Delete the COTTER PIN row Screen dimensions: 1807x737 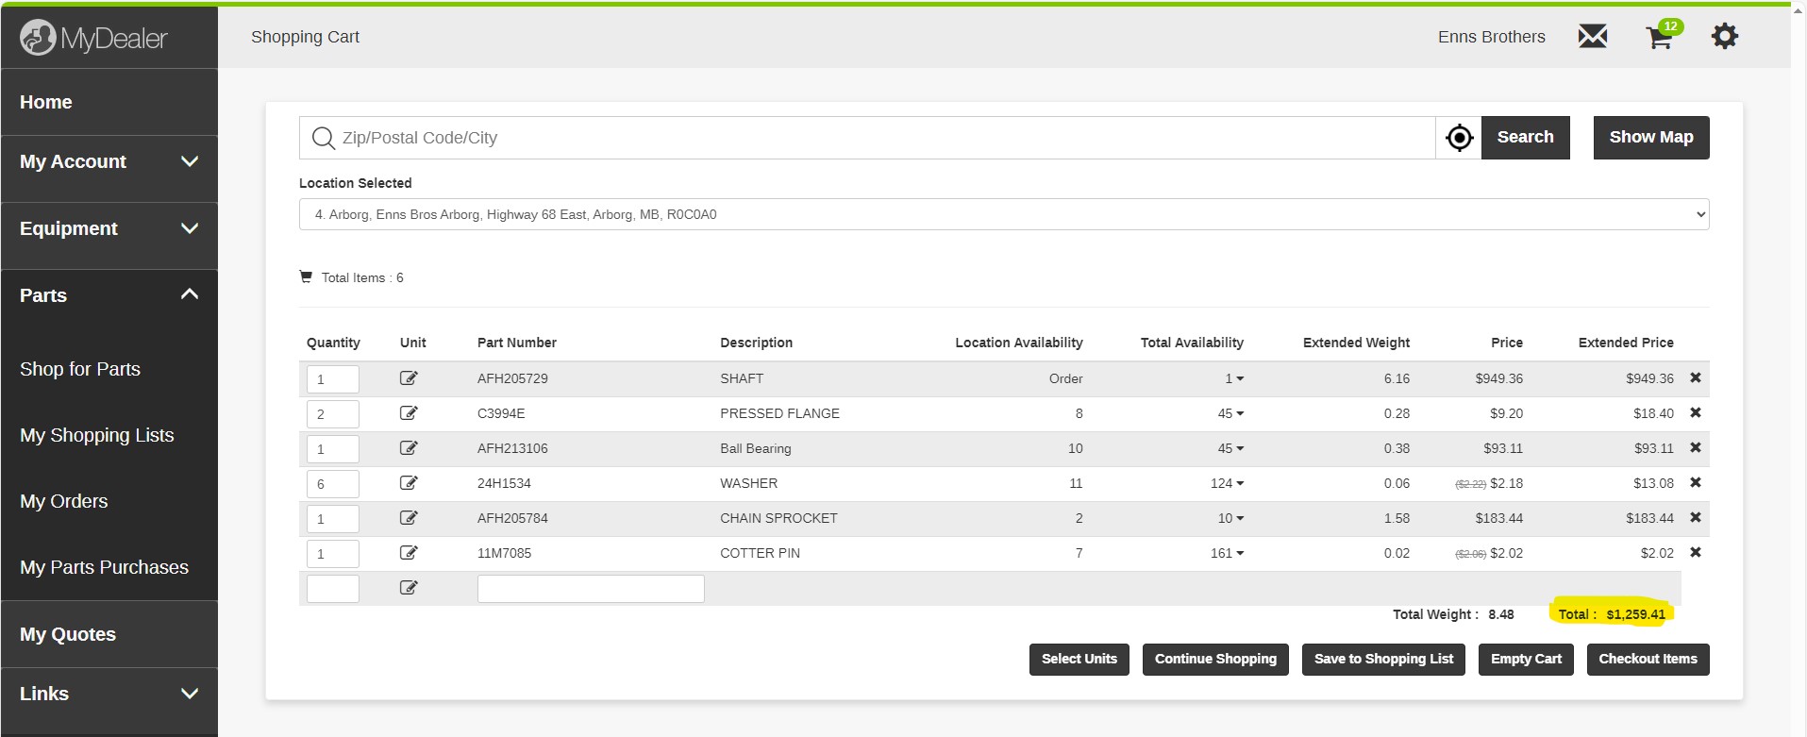coord(1695,553)
